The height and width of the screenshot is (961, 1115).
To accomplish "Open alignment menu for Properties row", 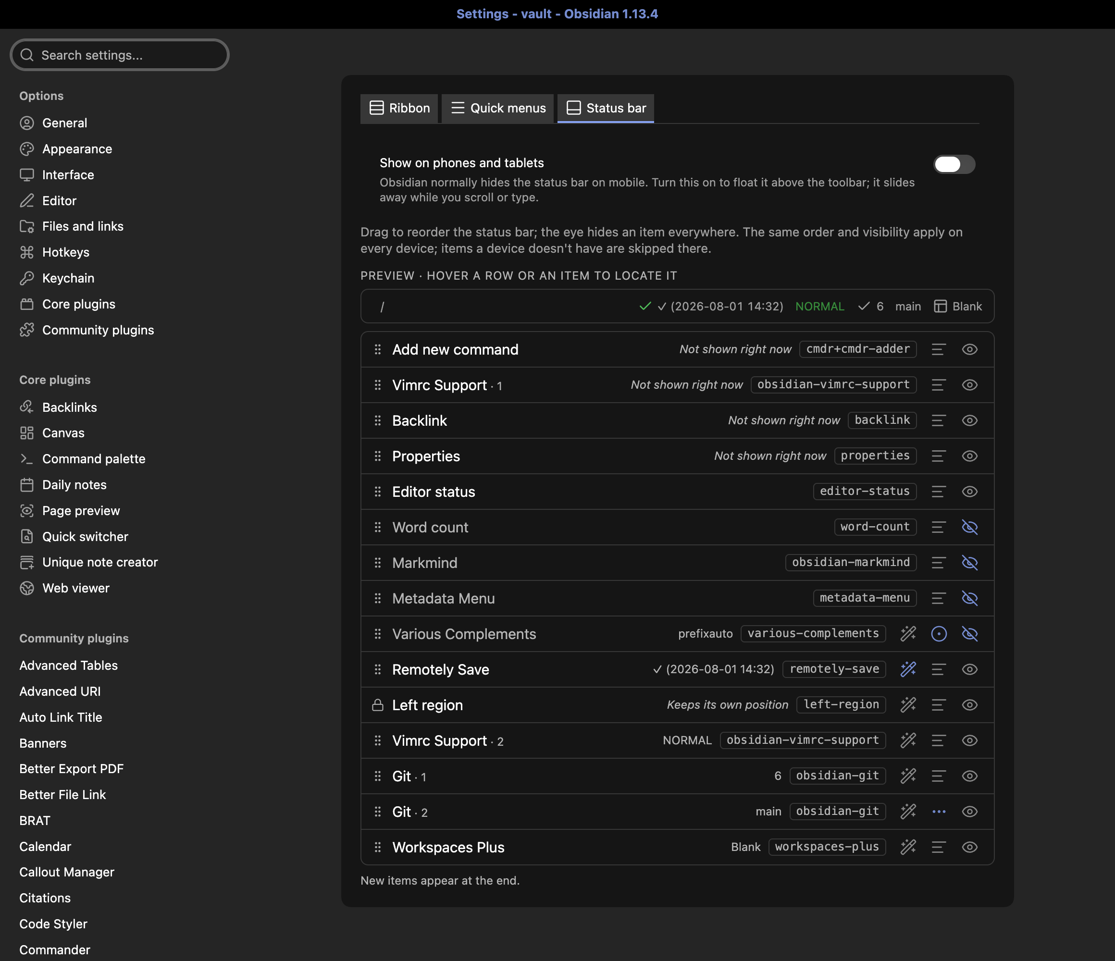I will pos(939,456).
